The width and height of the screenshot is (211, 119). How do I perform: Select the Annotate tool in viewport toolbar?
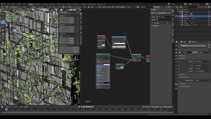(3, 38)
